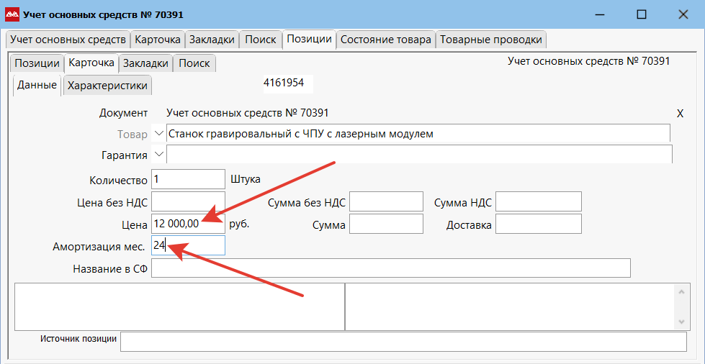
Task: Open the inner Закладки tab
Action: point(145,63)
